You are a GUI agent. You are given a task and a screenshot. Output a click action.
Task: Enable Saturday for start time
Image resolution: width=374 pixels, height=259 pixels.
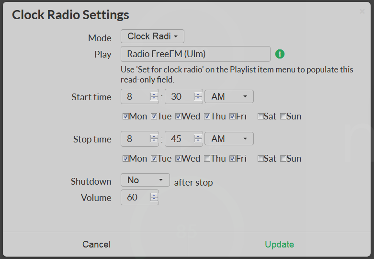click(x=261, y=116)
